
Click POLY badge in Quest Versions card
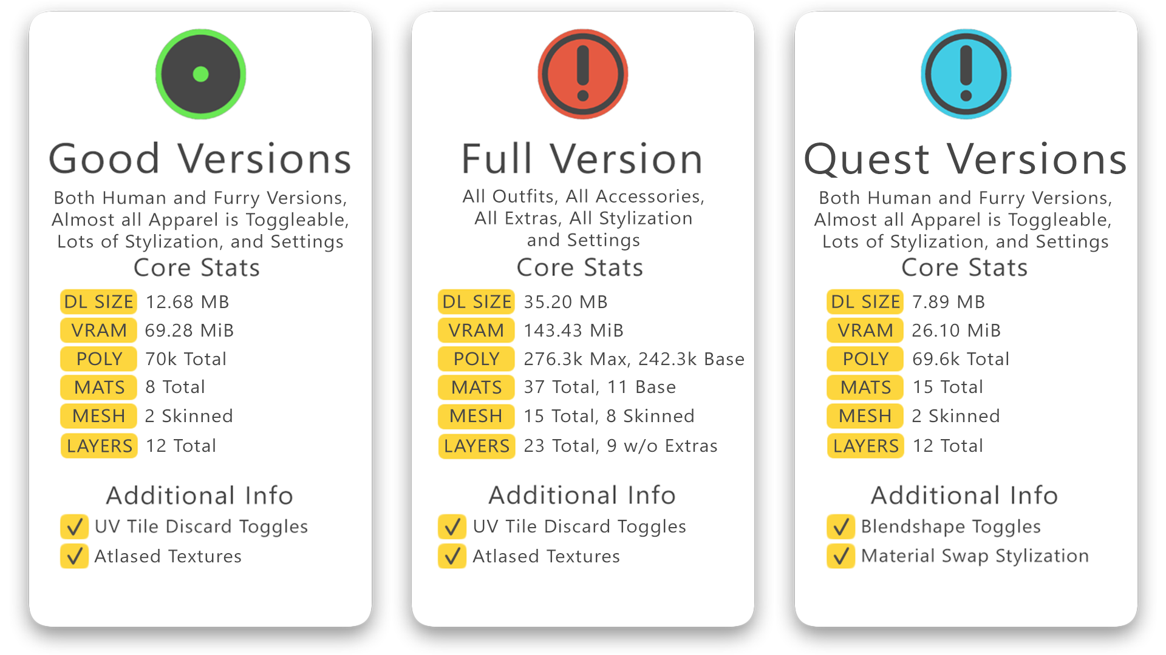pos(865,359)
